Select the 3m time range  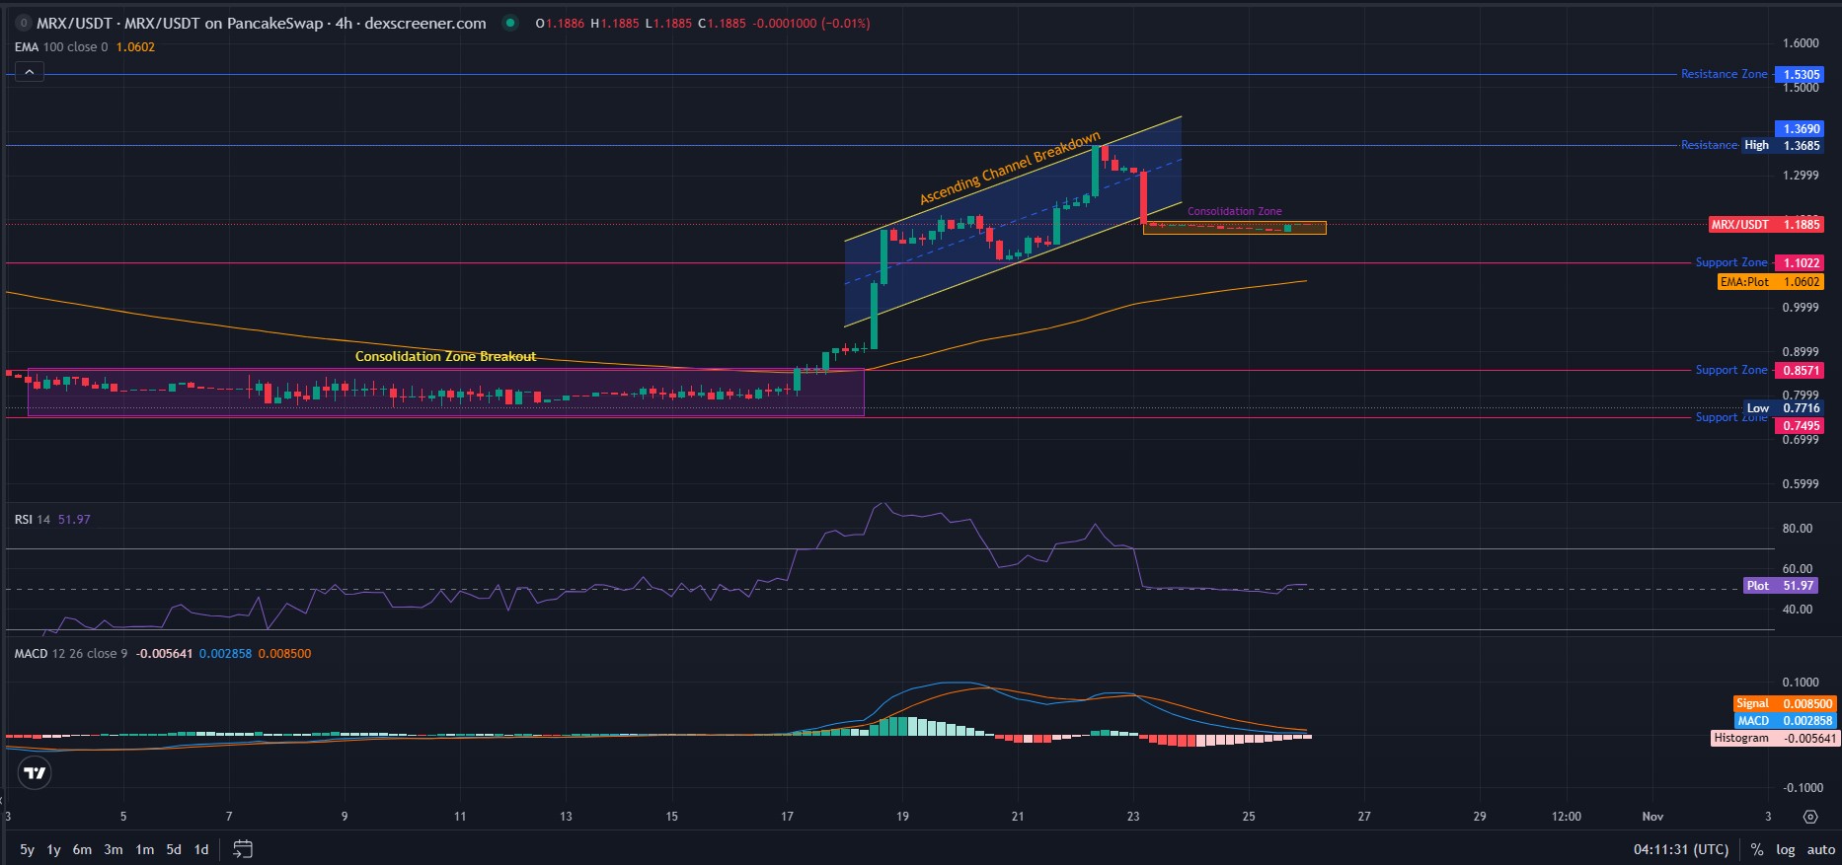[114, 849]
